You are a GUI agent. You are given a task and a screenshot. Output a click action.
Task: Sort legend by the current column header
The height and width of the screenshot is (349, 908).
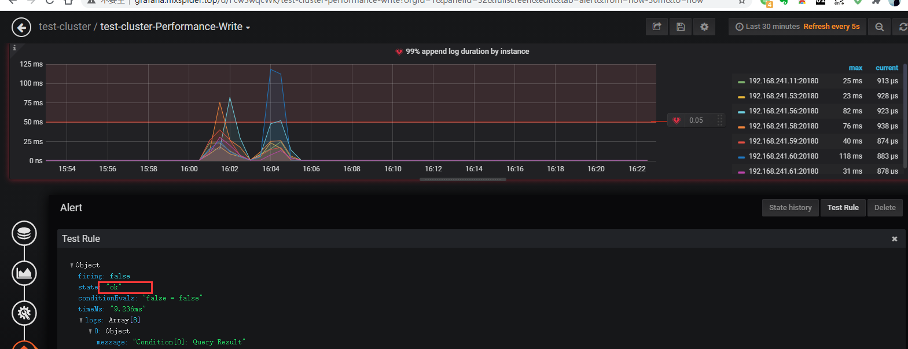pyautogui.click(x=887, y=68)
